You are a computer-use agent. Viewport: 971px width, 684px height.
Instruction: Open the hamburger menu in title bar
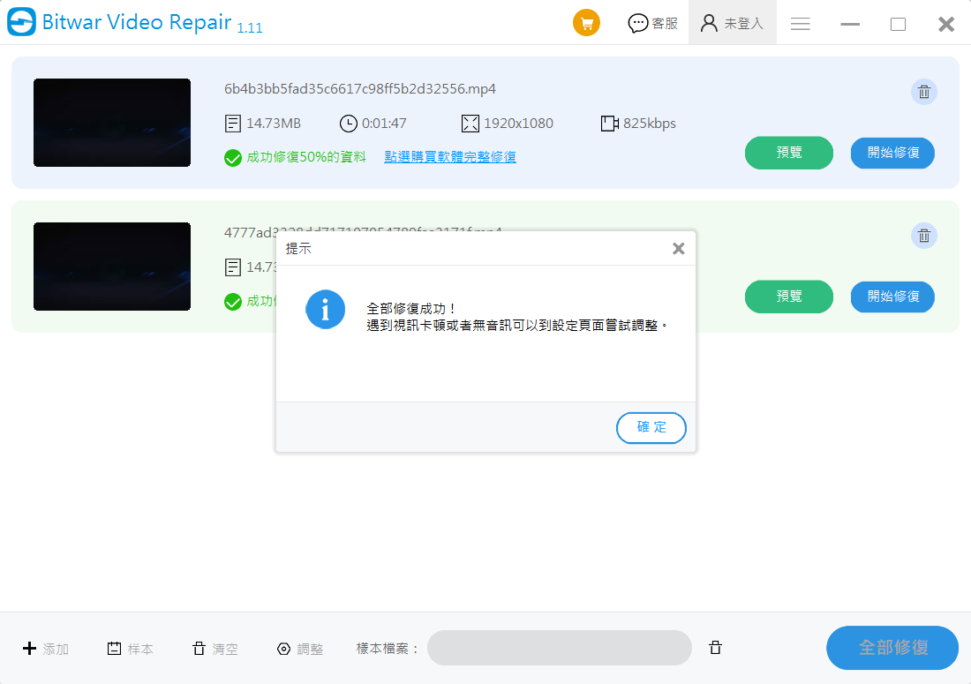click(x=800, y=24)
